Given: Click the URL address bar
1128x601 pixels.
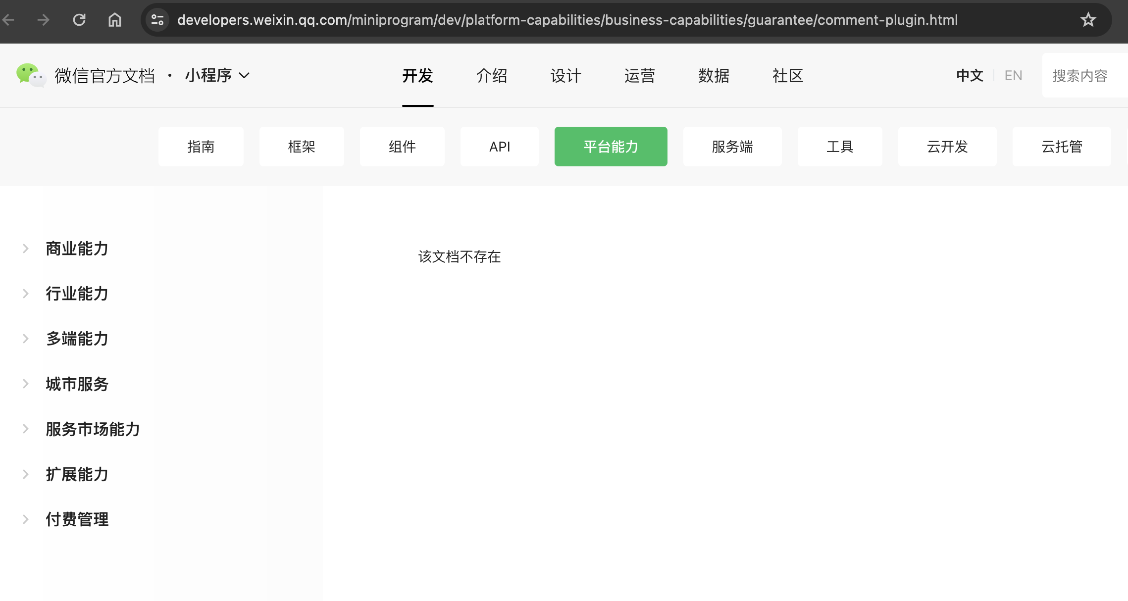Looking at the screenshot, I should 567,20.
